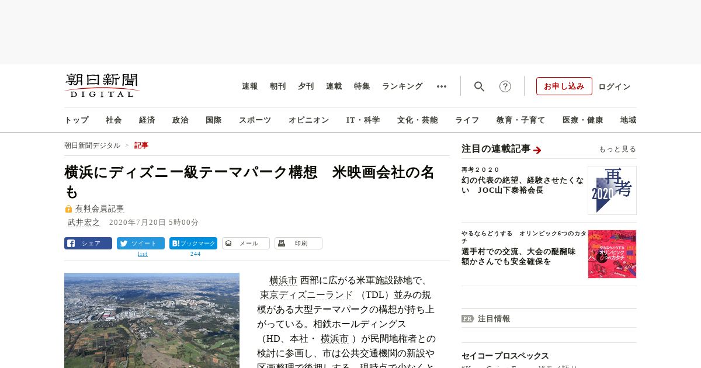Viewport: 701px width, 368px height.
Task: Click 東京ディズニーランド keyword link
Action: (x=307, y=294)
